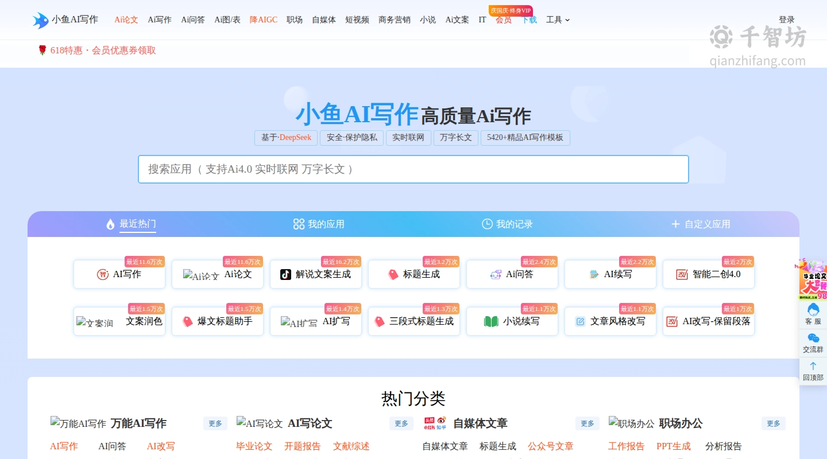Viewport: 827px width, 459px height.
Task: Open the Ai图/表 navigation item
Action: pyautogui.click(x=227, y=20)
